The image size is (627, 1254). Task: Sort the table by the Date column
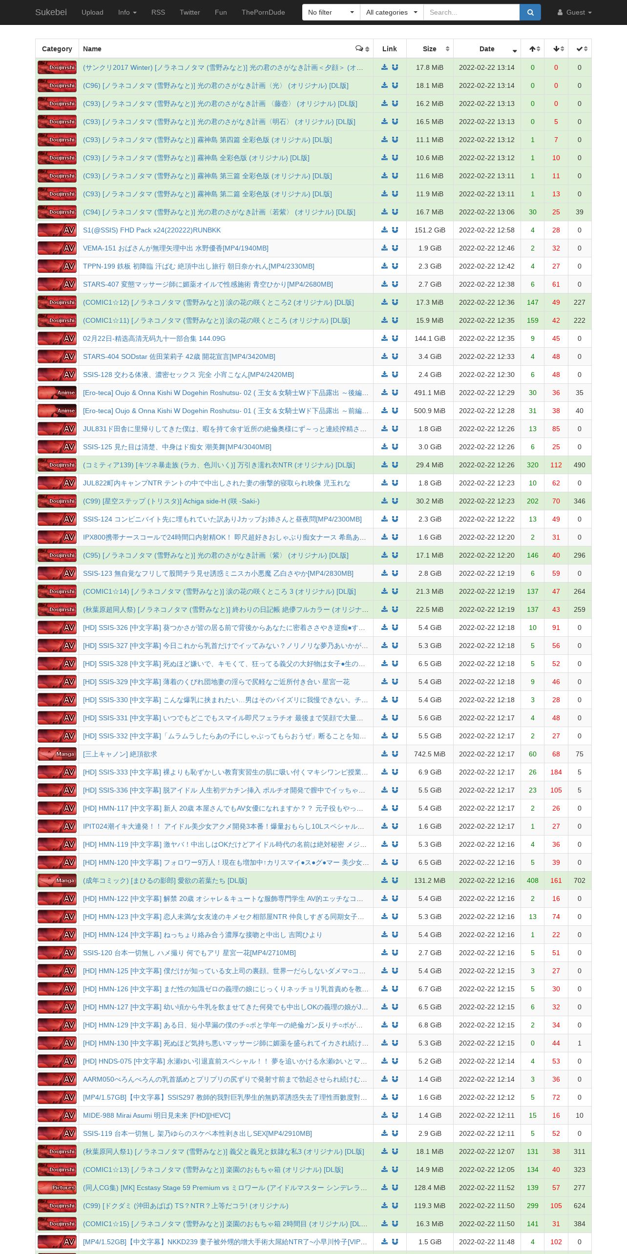coord(487,49)
